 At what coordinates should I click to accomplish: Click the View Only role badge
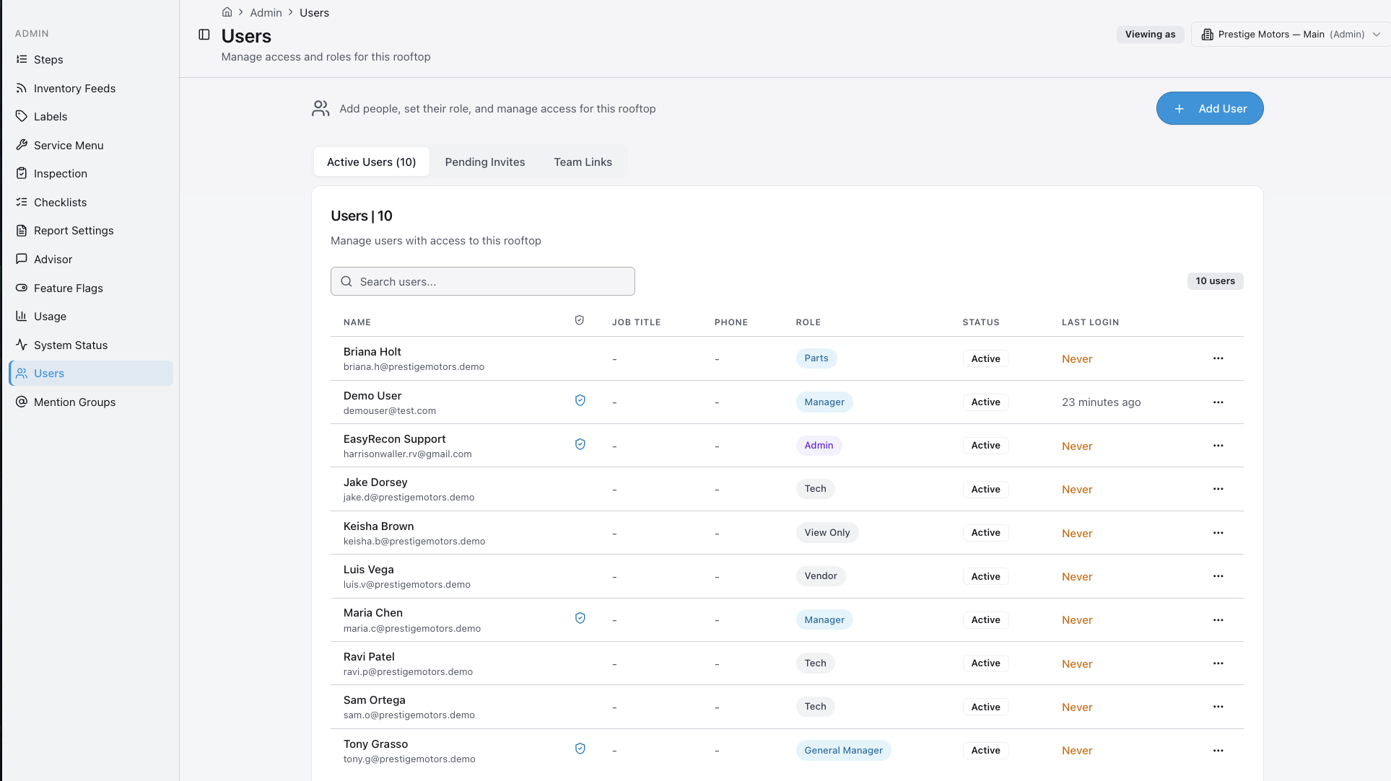[827, 533]
